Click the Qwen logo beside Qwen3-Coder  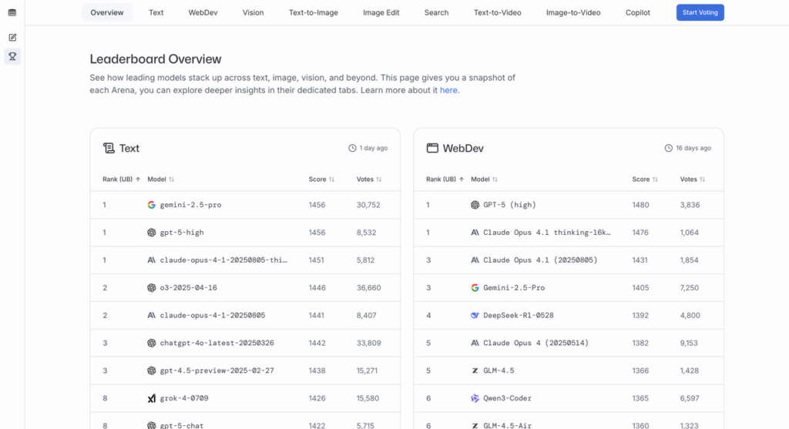(x=475, y=398)
